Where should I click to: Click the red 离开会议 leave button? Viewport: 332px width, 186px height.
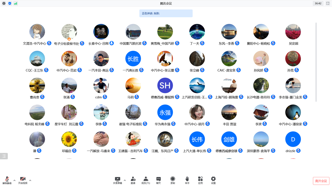click(x=321, y=181)
